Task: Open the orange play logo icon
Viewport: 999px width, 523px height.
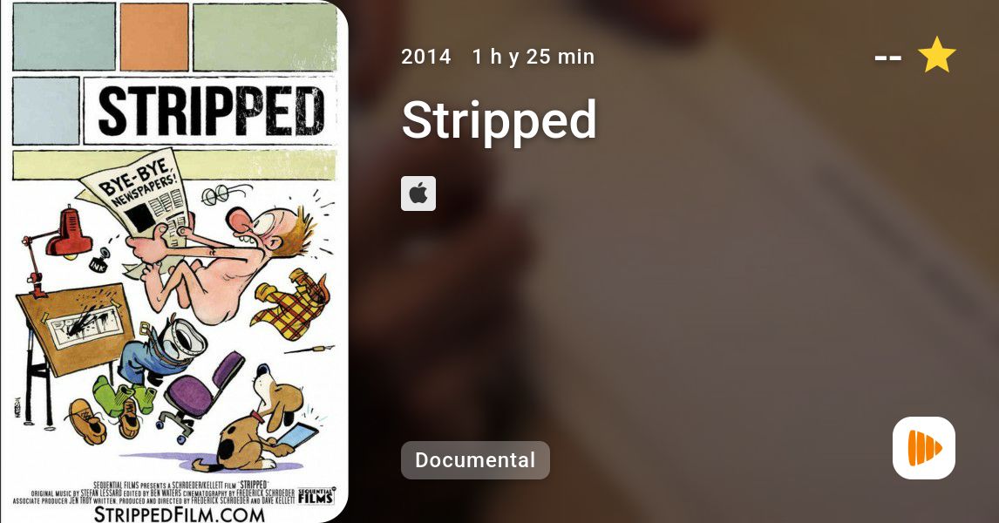Action: pyautogui.click(x=924, y=448)
